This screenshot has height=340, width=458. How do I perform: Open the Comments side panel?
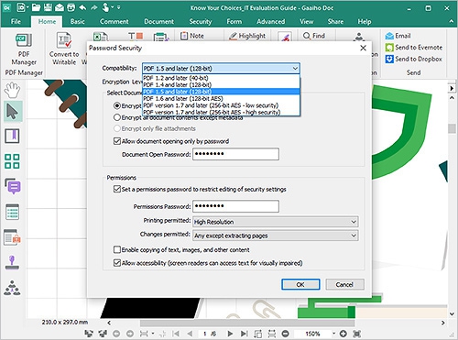pos(13,186)
